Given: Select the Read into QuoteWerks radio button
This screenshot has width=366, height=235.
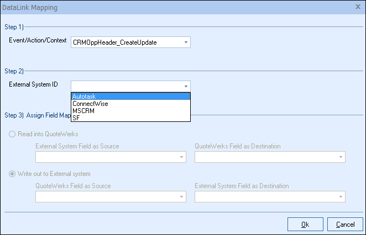Looking at the screenshot, I should pos(12,134).
